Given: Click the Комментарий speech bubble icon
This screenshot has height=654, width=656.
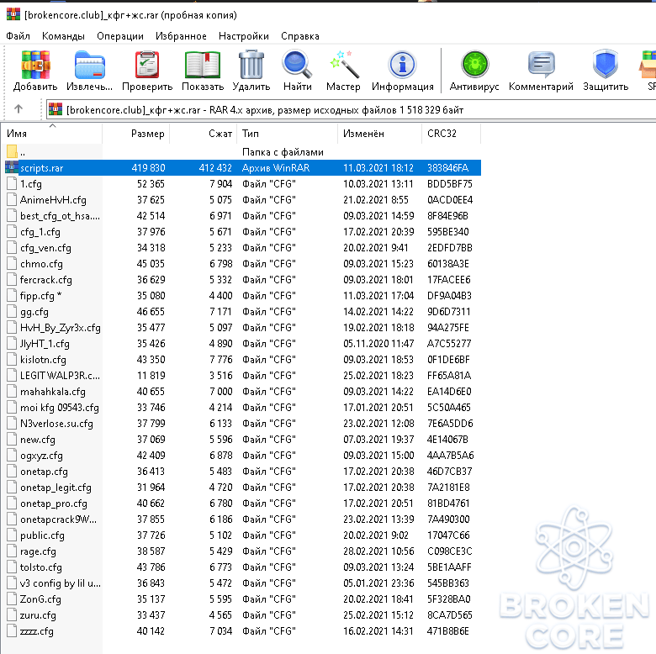Looking at the screenshot, I should (542, 65).
